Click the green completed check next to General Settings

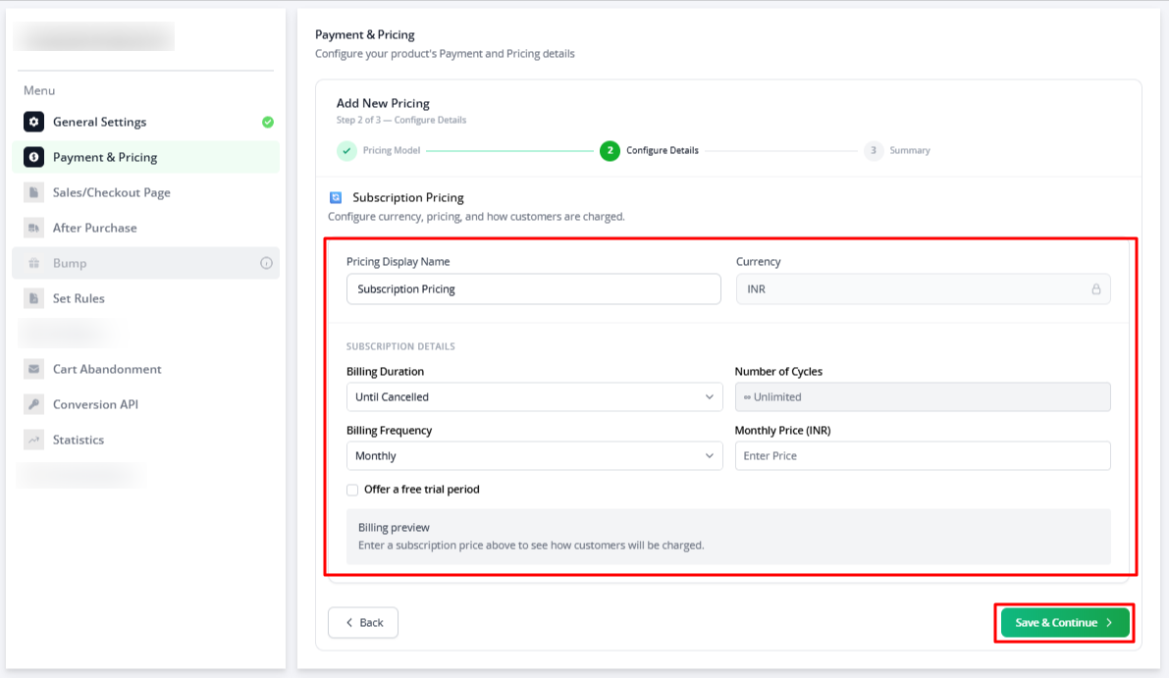coord(268,123)
